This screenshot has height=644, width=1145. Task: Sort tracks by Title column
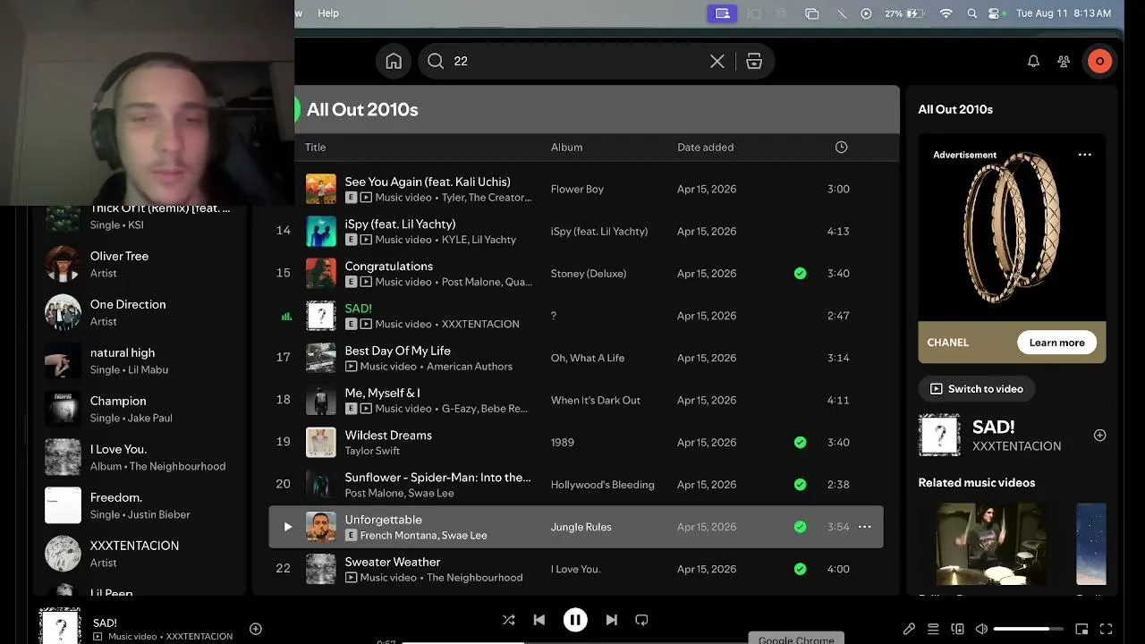click(x=315, y=148)
